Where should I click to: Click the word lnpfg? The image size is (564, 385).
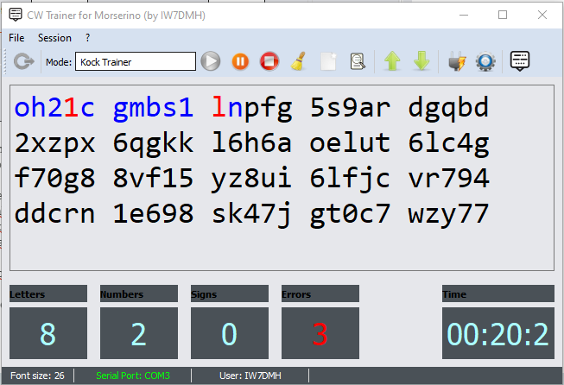tap(252, 108)
